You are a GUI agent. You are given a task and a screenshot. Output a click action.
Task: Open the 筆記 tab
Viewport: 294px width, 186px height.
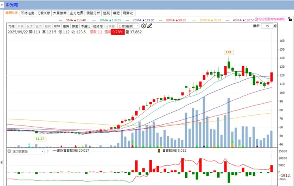point(116,13)
